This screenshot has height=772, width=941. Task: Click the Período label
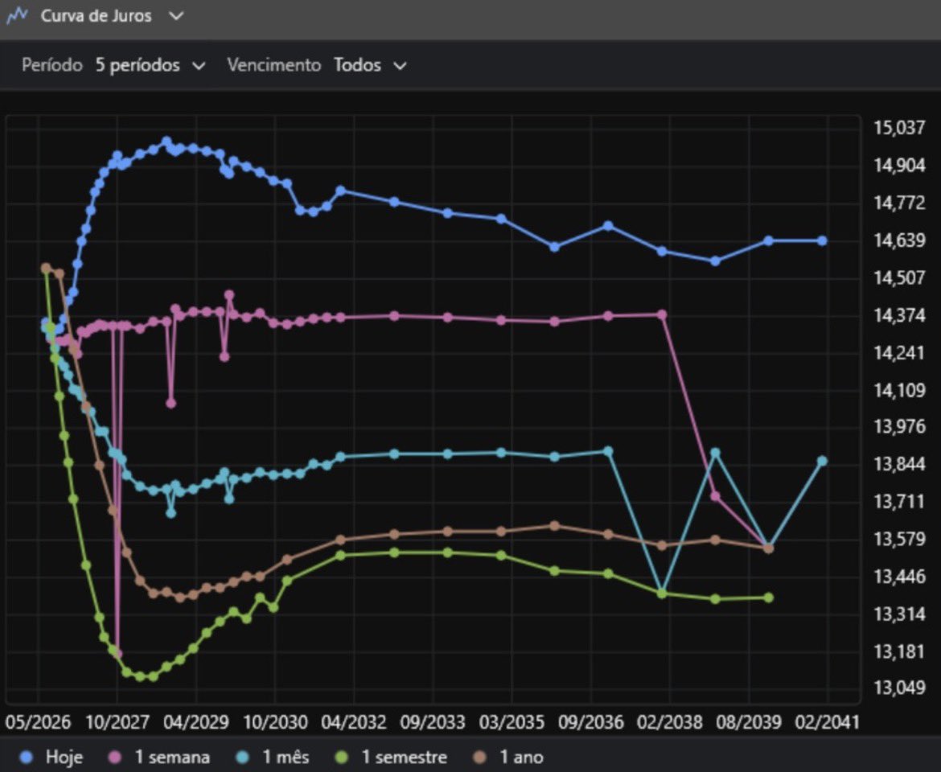(52, 65)
